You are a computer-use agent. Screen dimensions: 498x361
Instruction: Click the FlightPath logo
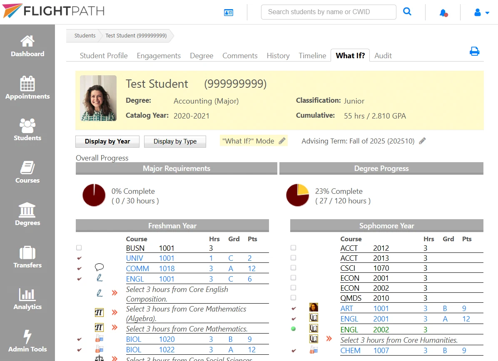coord(53,11)
